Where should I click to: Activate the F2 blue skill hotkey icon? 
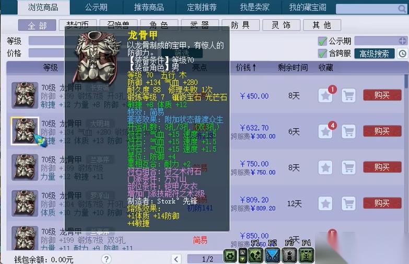click(272, 256)
